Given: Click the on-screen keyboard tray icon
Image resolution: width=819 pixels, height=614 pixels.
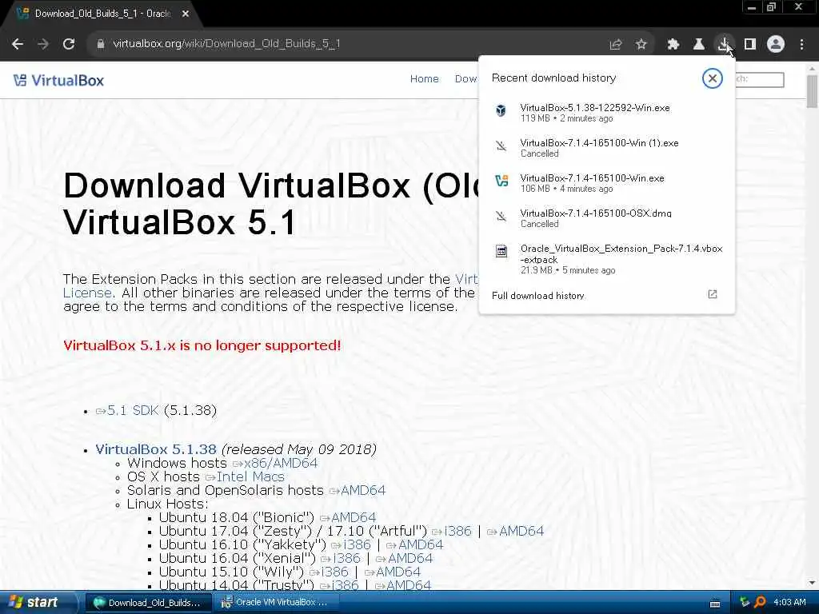Looking at the screenshot, I should 715,604.
